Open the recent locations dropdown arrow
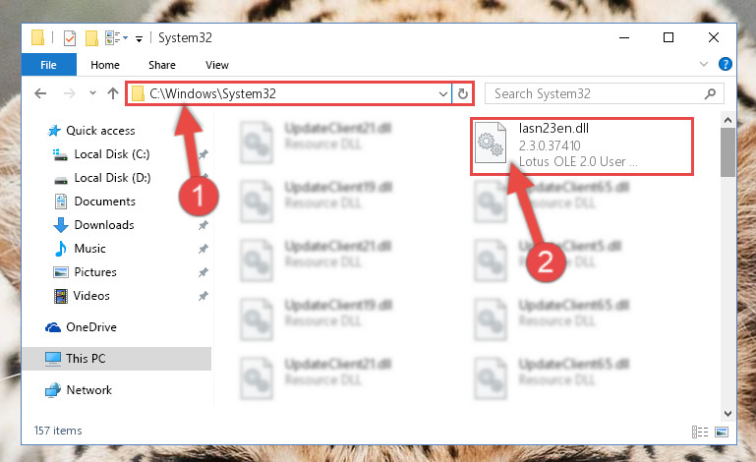Image resolution: width=756 pixels, height=462 pixels. point(92,93)
